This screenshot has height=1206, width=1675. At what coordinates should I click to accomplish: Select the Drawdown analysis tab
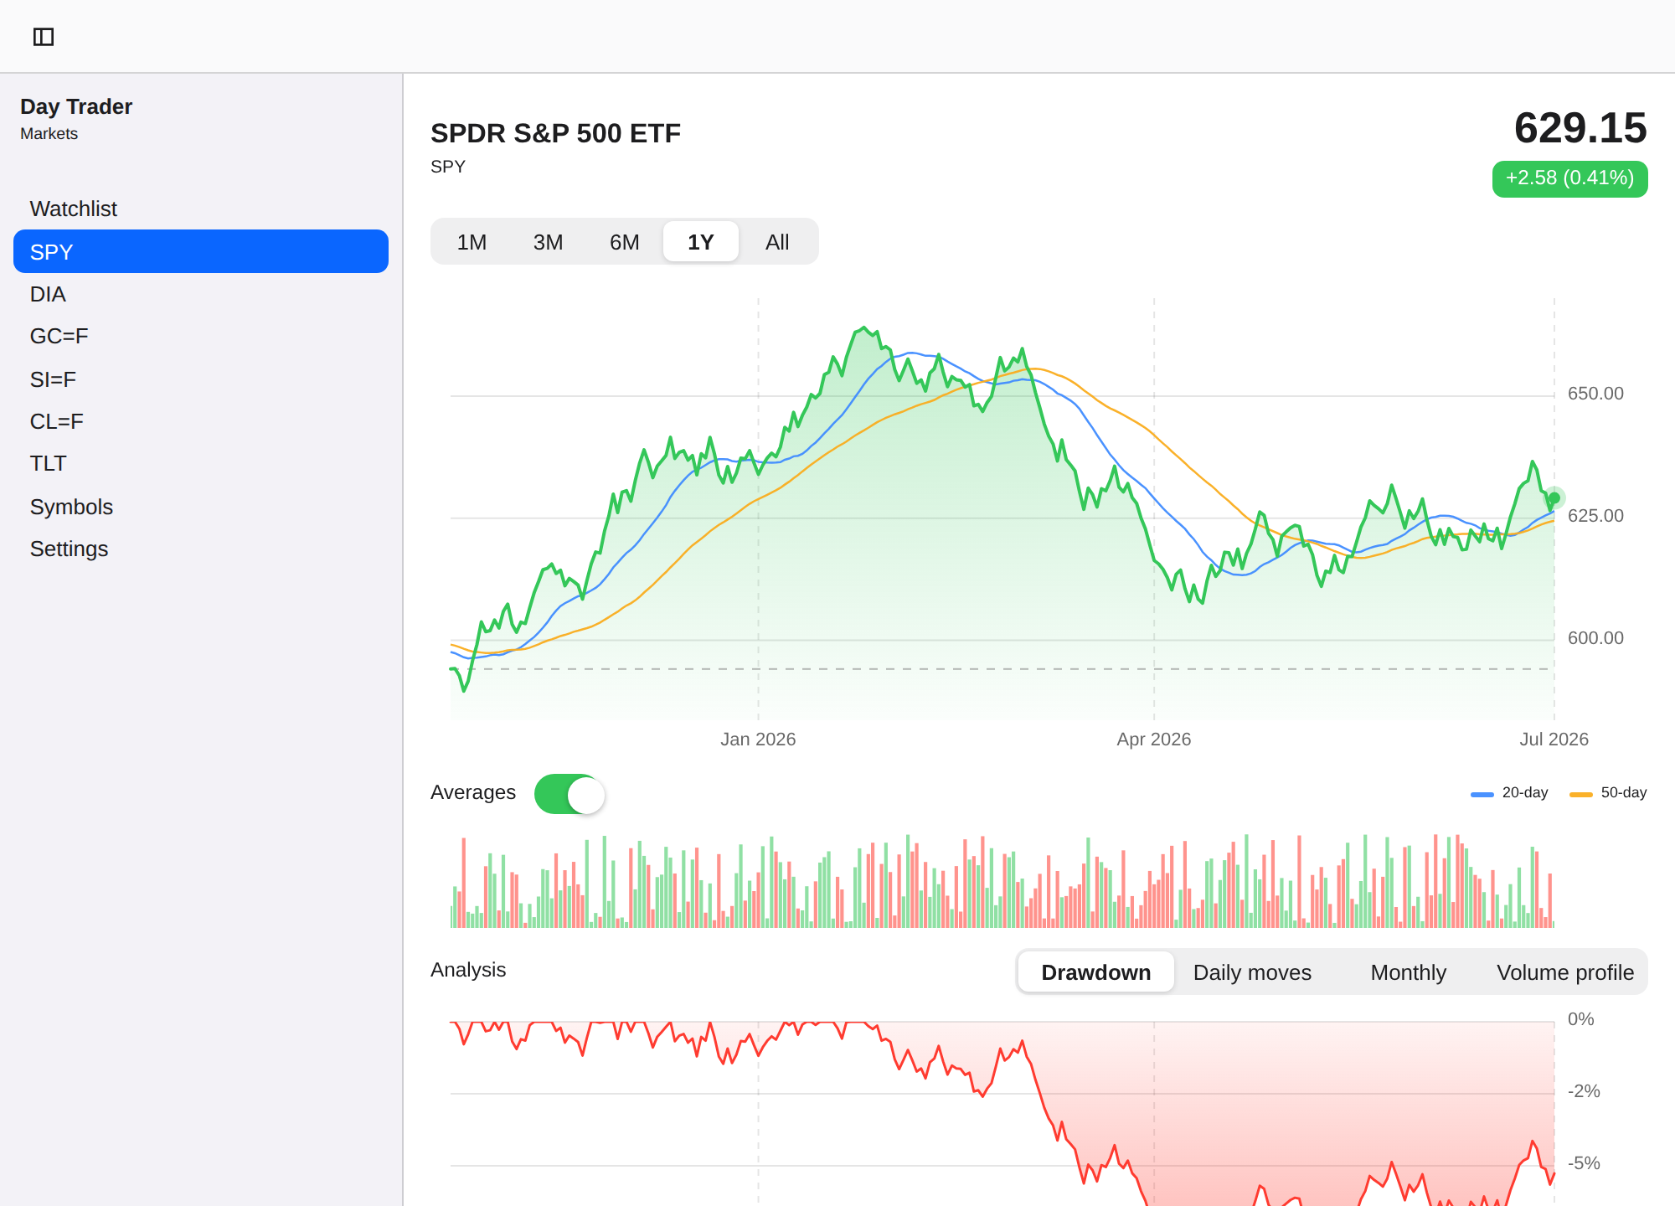[x=1095, y=972]
